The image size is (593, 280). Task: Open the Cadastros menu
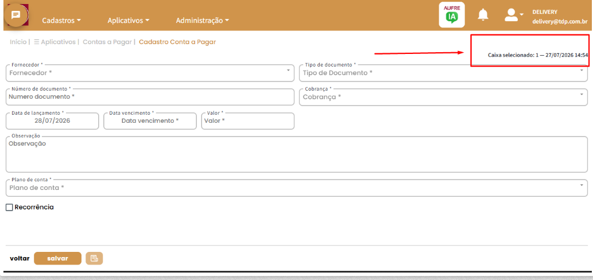tap(61, 21)
